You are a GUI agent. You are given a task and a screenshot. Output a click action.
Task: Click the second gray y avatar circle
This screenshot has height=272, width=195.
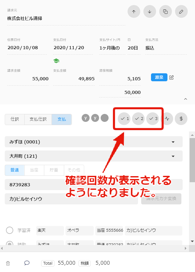(x=95, y=118)
